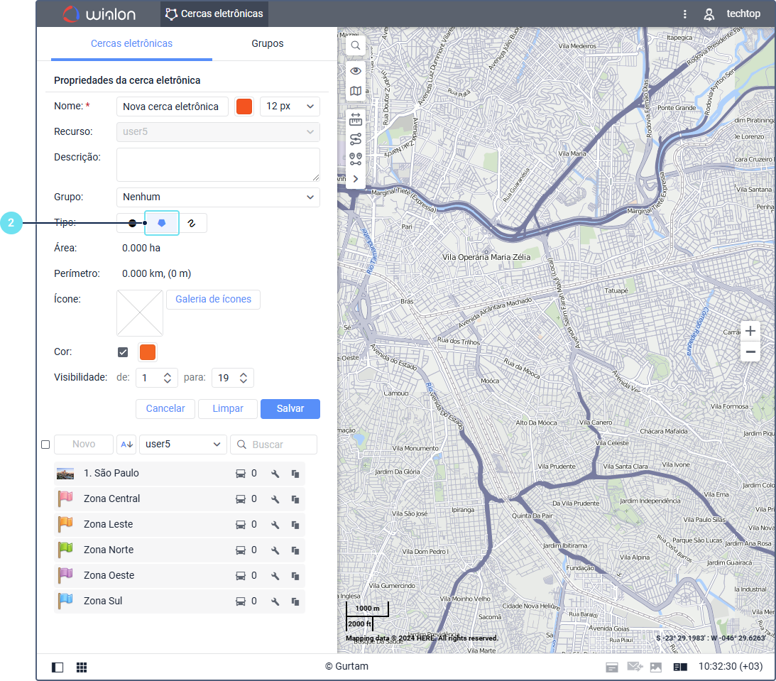This screenshot has height=681, width=776.
Task: Select the polygon geofence type
Action: [161, 223]
